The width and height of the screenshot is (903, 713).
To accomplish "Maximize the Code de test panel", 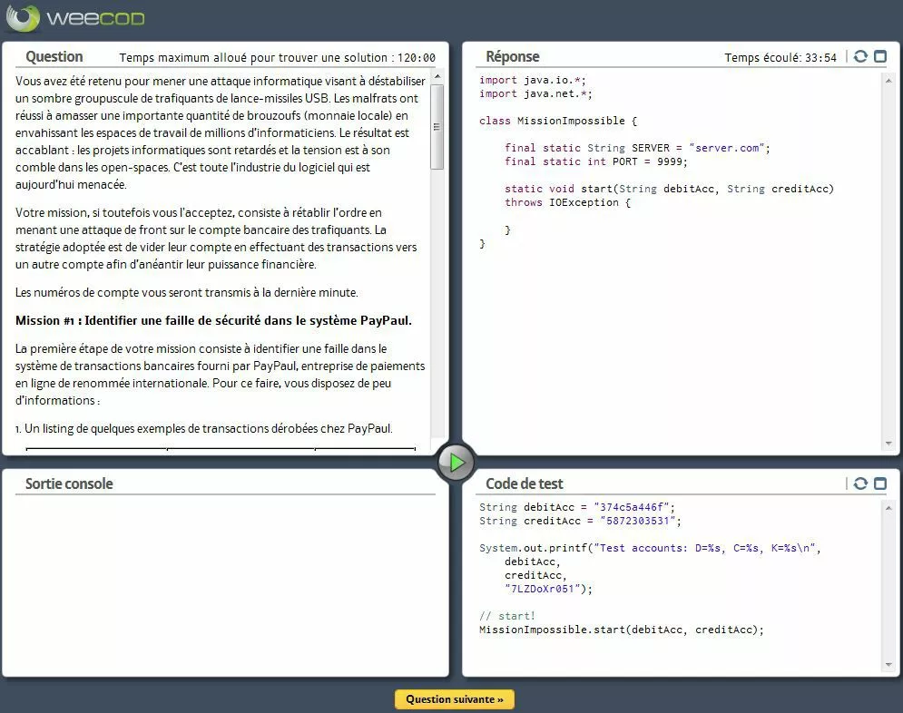I will tap(879, 483).
